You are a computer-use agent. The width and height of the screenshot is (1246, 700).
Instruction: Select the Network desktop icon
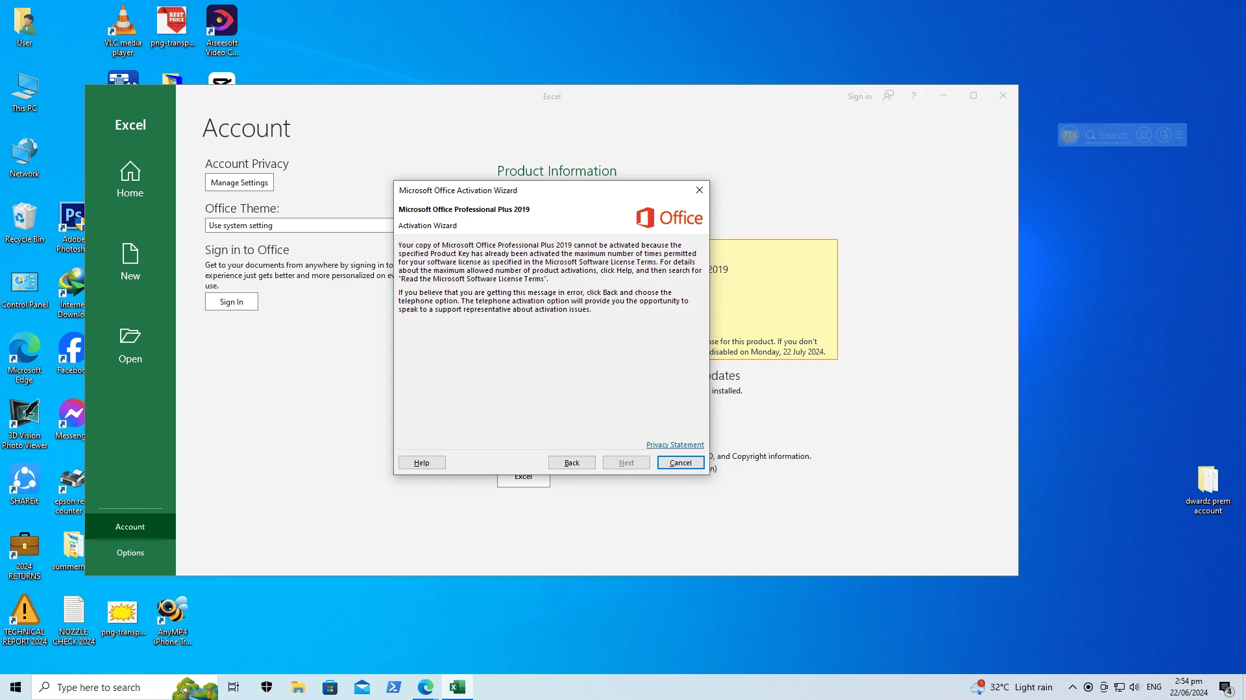25,157
